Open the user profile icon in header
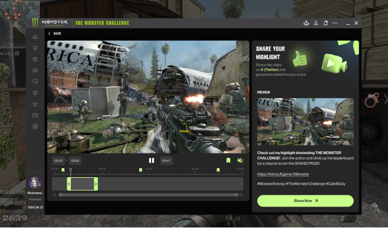Screen dimensions: 388x228 pyautogui.click(x=316, y=23)
